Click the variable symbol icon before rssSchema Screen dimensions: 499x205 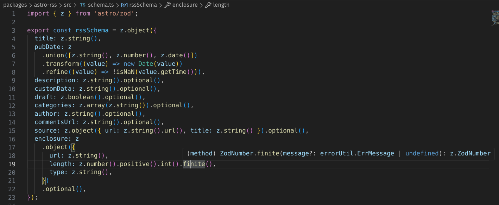click(x=124, y=5)
